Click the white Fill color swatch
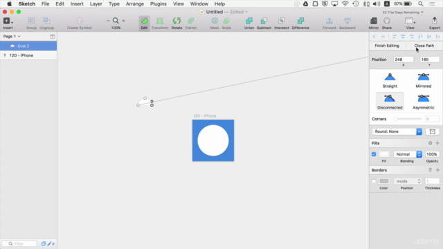The width and height of the screenshot is (443, 249). click(384, 154)
